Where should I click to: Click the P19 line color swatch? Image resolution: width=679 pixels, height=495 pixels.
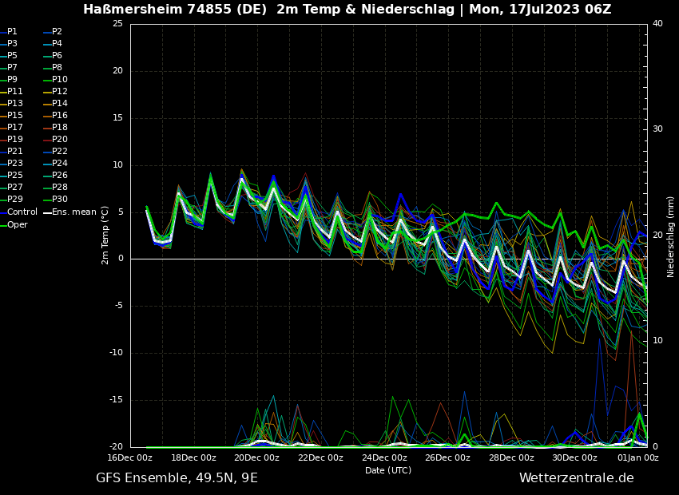(x=3, y=140)
